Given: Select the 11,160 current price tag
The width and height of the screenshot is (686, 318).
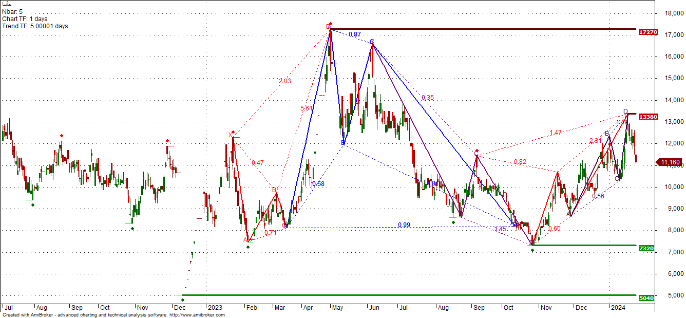Looking at the screenshot, I should coord(670,162).
